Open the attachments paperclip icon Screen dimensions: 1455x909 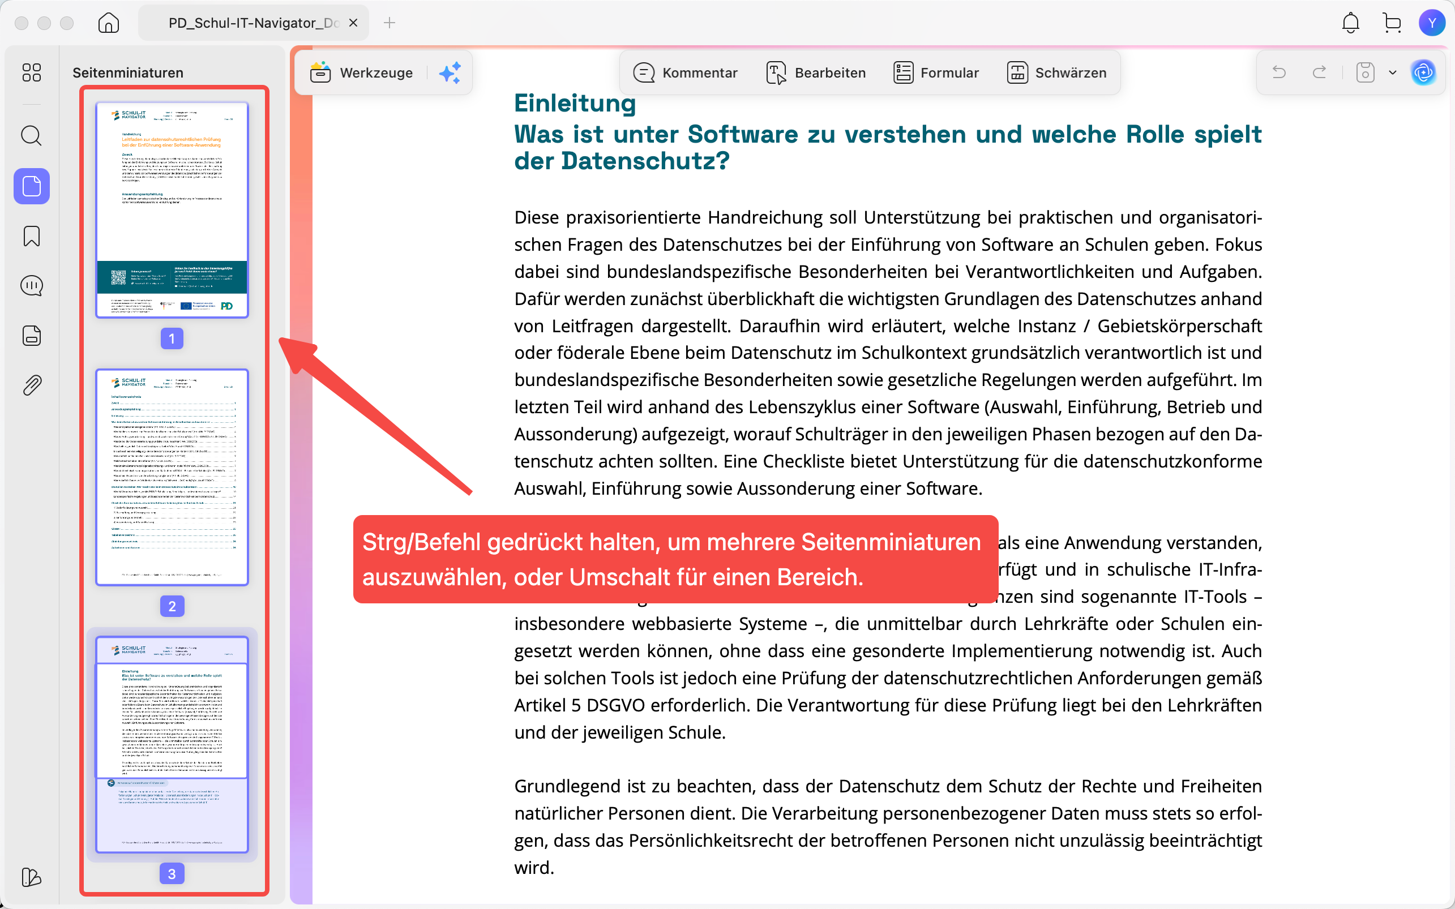pos(31,385)
